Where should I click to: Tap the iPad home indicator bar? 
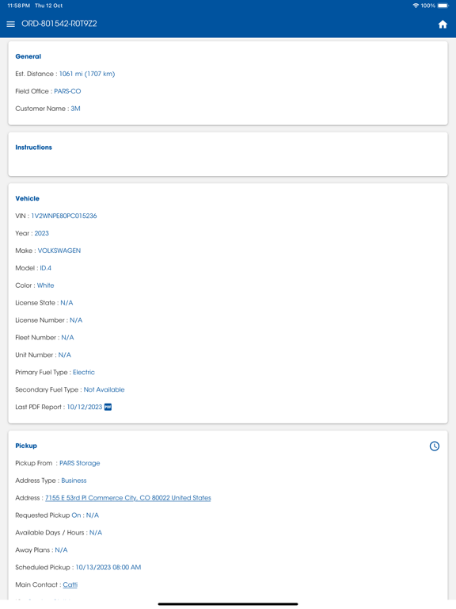[x=228, y=604]
